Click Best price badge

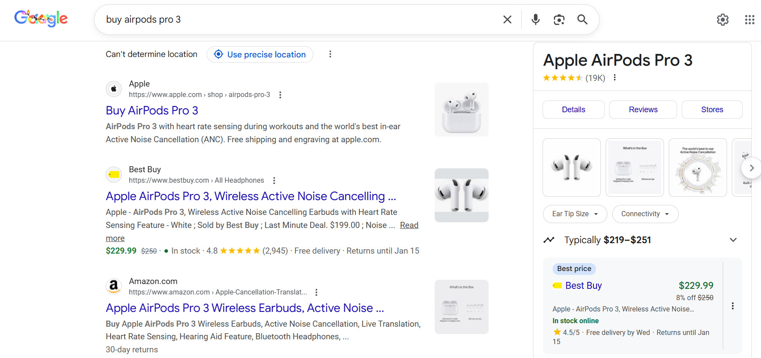pyautogui.click(x=574, y=269)
